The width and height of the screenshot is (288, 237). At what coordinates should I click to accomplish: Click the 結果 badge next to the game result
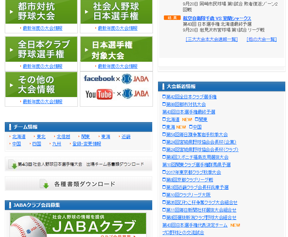coord(172,17)
